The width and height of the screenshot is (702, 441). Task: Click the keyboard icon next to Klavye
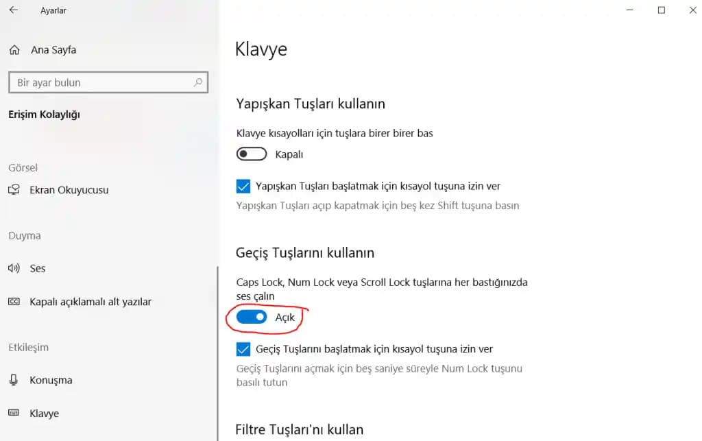(14, 413)
